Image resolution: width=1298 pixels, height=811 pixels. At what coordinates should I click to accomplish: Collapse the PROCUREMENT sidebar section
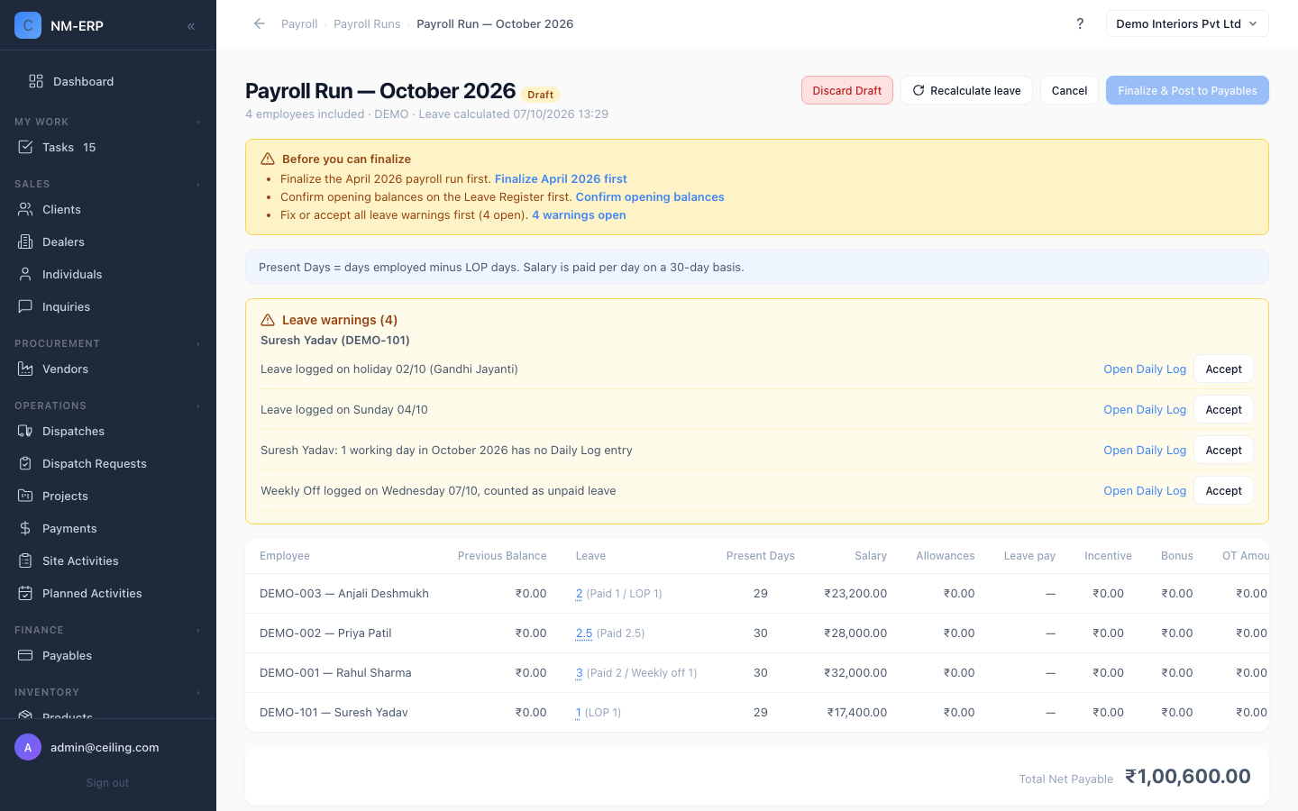point(198,343)
